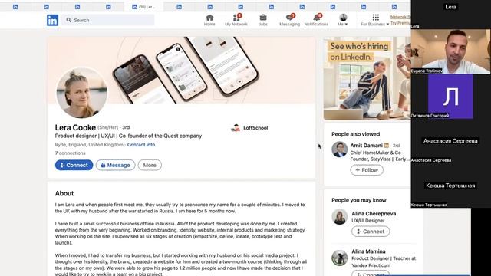Open Lera Cooke's profile photo
Viewport: 491px width, 276px height.
pyautogui.click(x=81, y=93)
